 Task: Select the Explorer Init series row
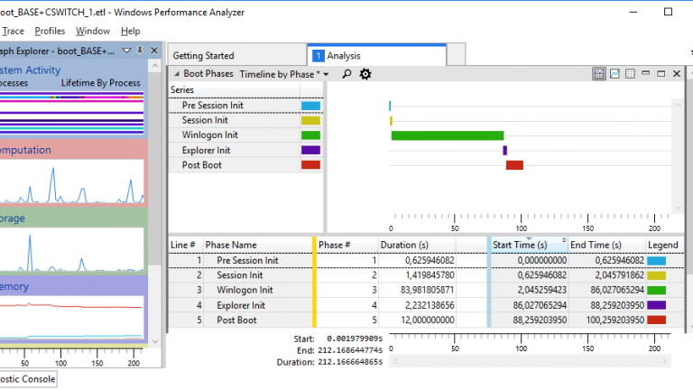point(245,151)
